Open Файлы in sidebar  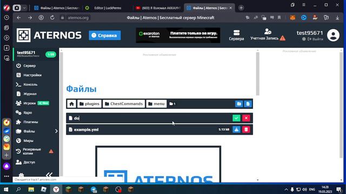pos(29,131)
